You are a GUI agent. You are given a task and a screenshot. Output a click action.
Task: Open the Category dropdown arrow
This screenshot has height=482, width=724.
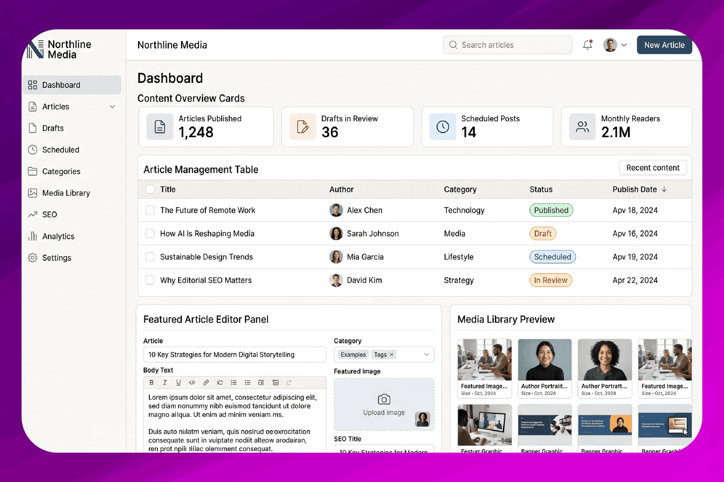[x=426, y=354]
